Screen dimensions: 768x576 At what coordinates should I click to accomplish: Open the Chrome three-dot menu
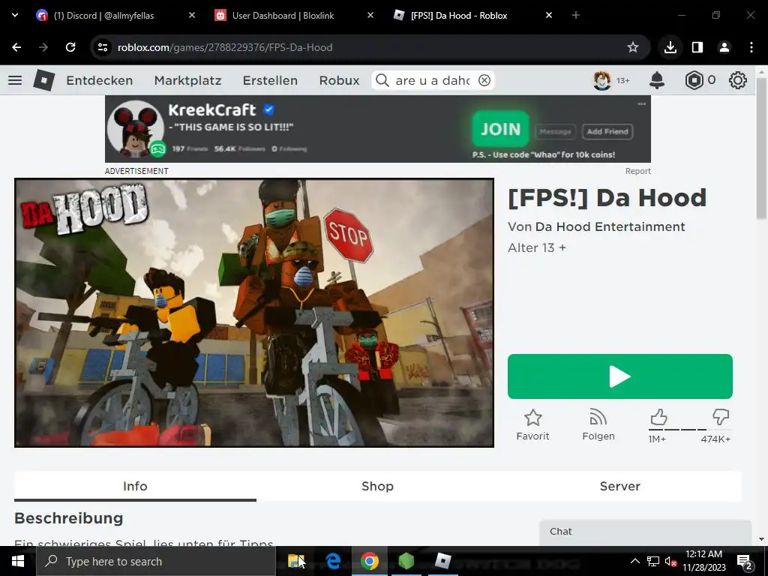tap(751, 47)
